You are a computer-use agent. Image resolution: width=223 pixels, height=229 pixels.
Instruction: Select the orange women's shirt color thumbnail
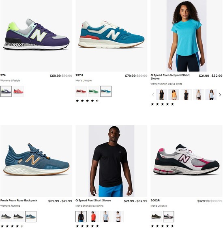[x=174, y=95]
